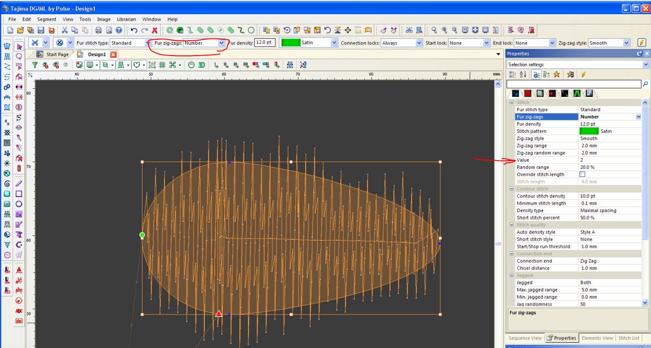Select the Ellipse shape tool
Image resolution: width=651 pixels, height=348 pixels.
click(x=20, y=204)
